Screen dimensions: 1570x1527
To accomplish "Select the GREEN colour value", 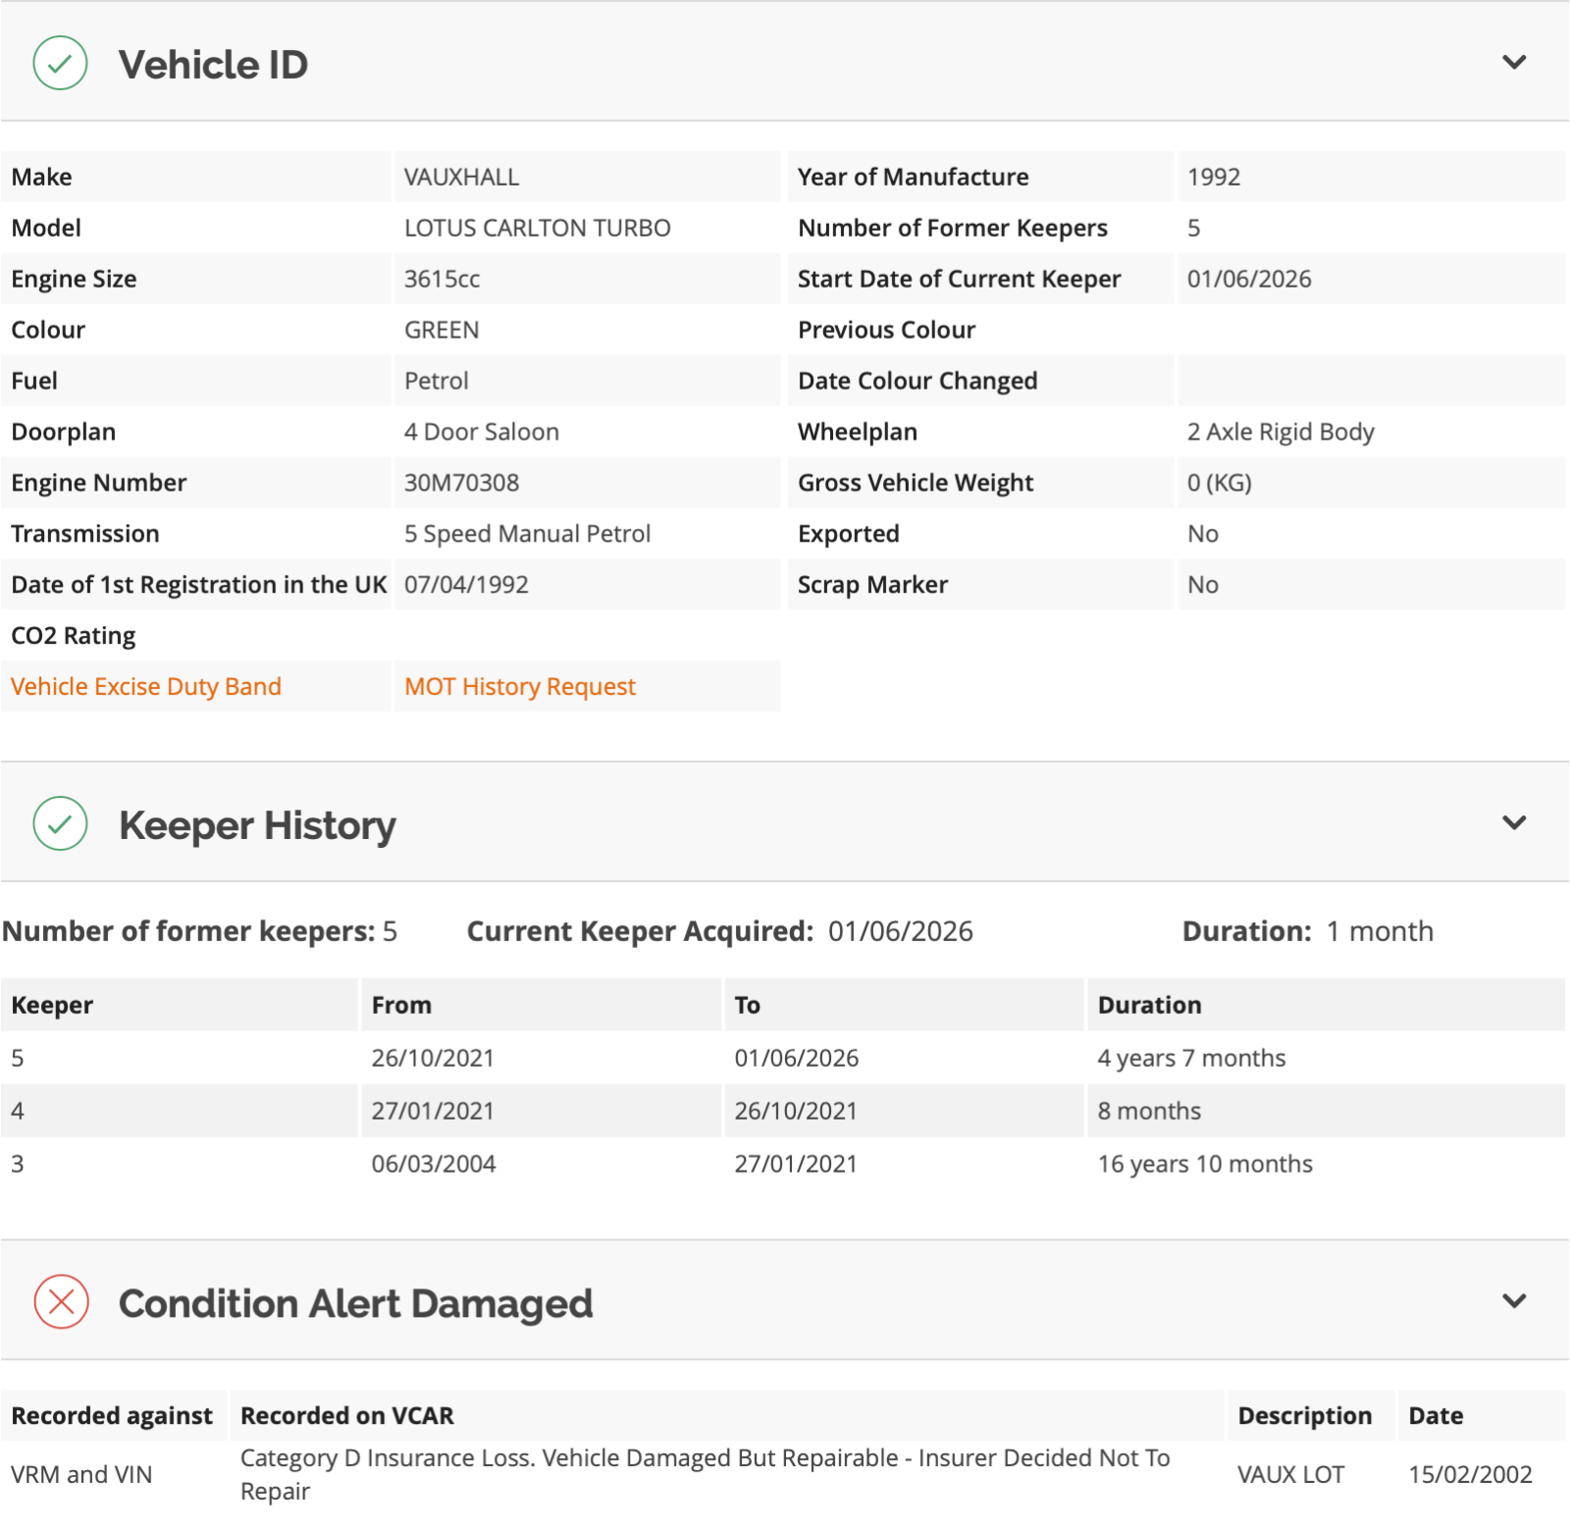I will coord(442,330).
